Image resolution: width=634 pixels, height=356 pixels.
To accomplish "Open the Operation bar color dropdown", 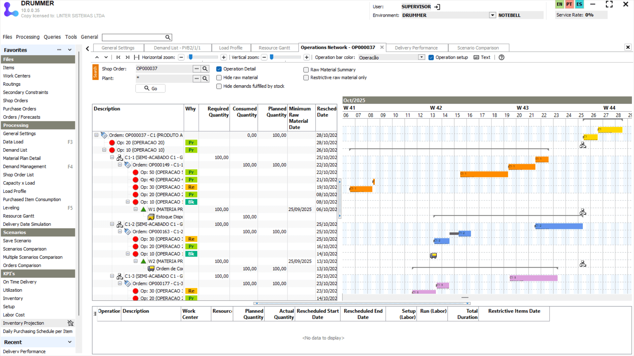I will coord(421,57).
